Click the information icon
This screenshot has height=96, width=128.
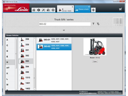coord(39,10)
